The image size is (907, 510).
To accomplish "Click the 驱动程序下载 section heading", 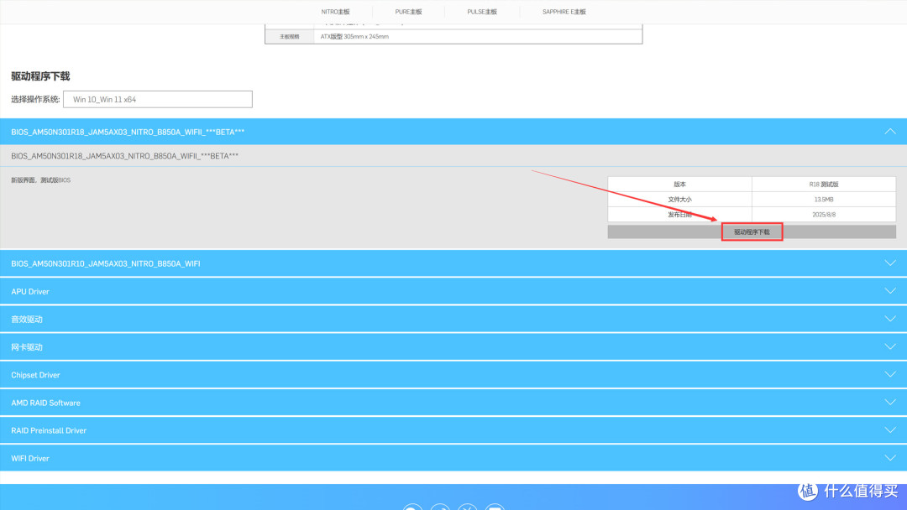I will (x=40, y=76).
